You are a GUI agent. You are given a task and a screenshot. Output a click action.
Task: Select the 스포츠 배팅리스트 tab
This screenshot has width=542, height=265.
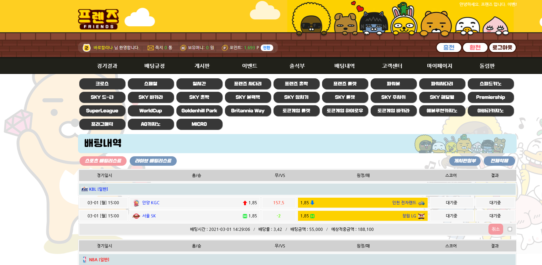click(x=103, y=161)
